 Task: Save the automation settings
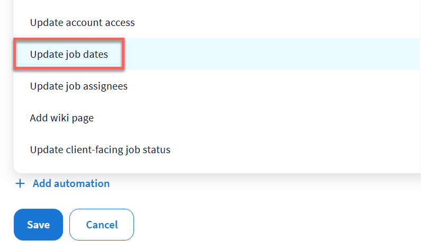(x=38, y=225)
